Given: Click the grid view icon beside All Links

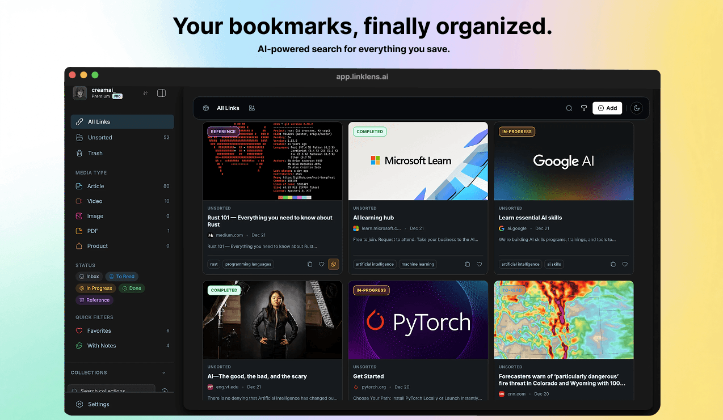Looking at the screenshot, I should tap(251, 108).
